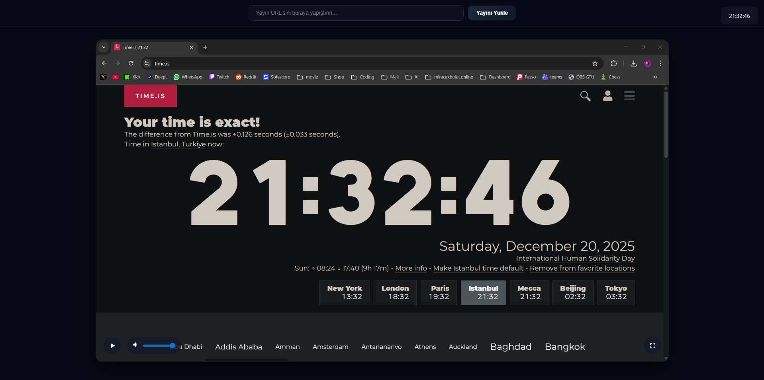Expand the Mail bookmarks folder
Screen dimensions: 764x380
point(390,77)
